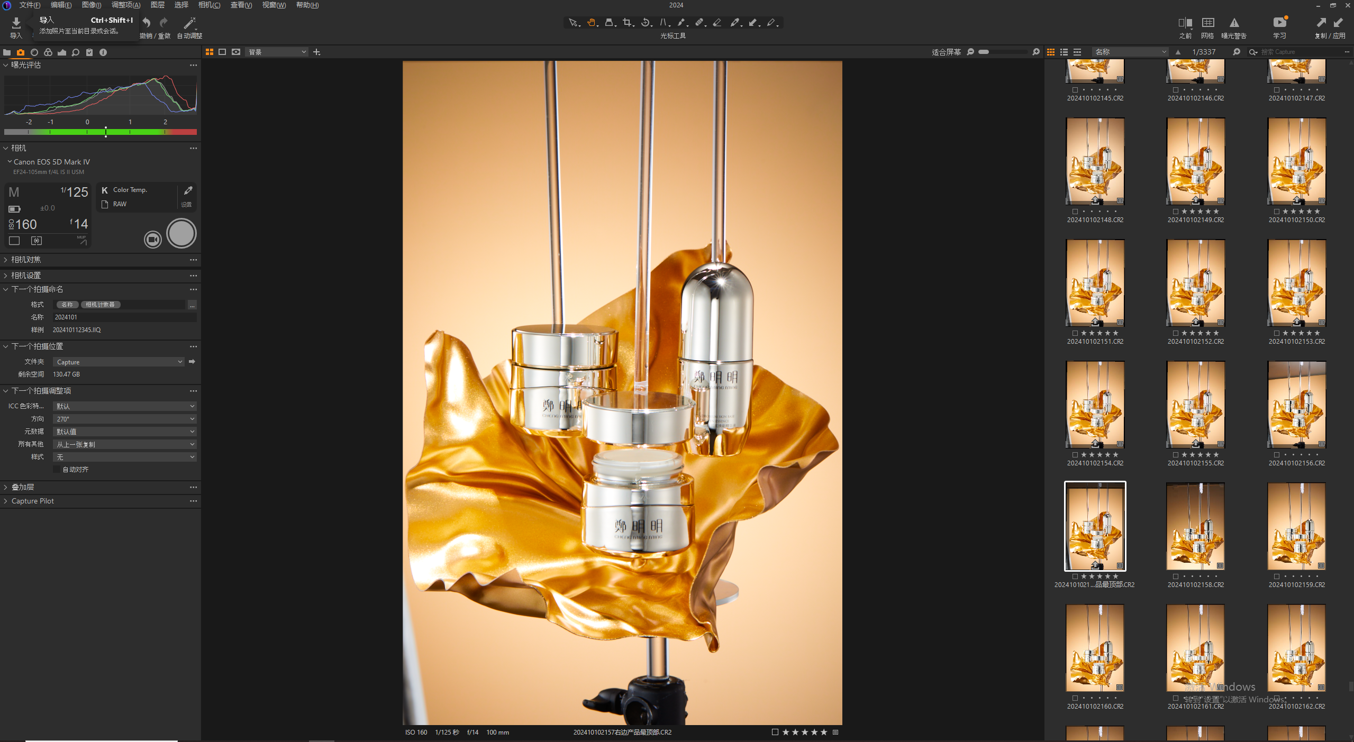Open the Details magnifier tool tab
This screenshot has width=1354, height=742.
(x=76, y=52)
